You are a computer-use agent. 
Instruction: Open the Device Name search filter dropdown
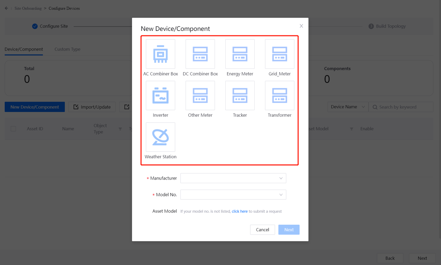pos(348,107)
